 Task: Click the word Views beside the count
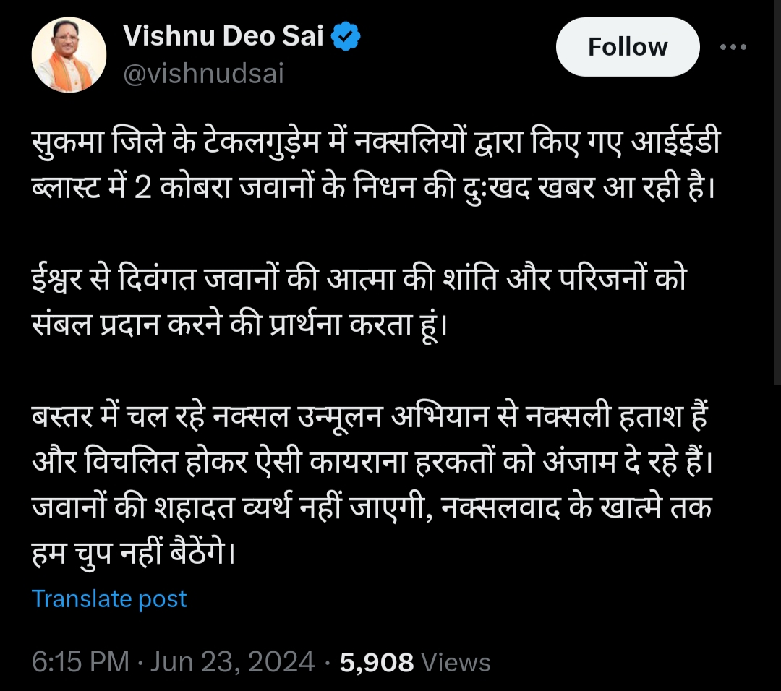point(456,662)
